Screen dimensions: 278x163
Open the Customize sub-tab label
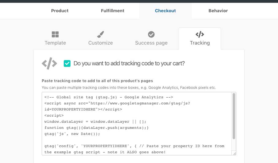101,43
